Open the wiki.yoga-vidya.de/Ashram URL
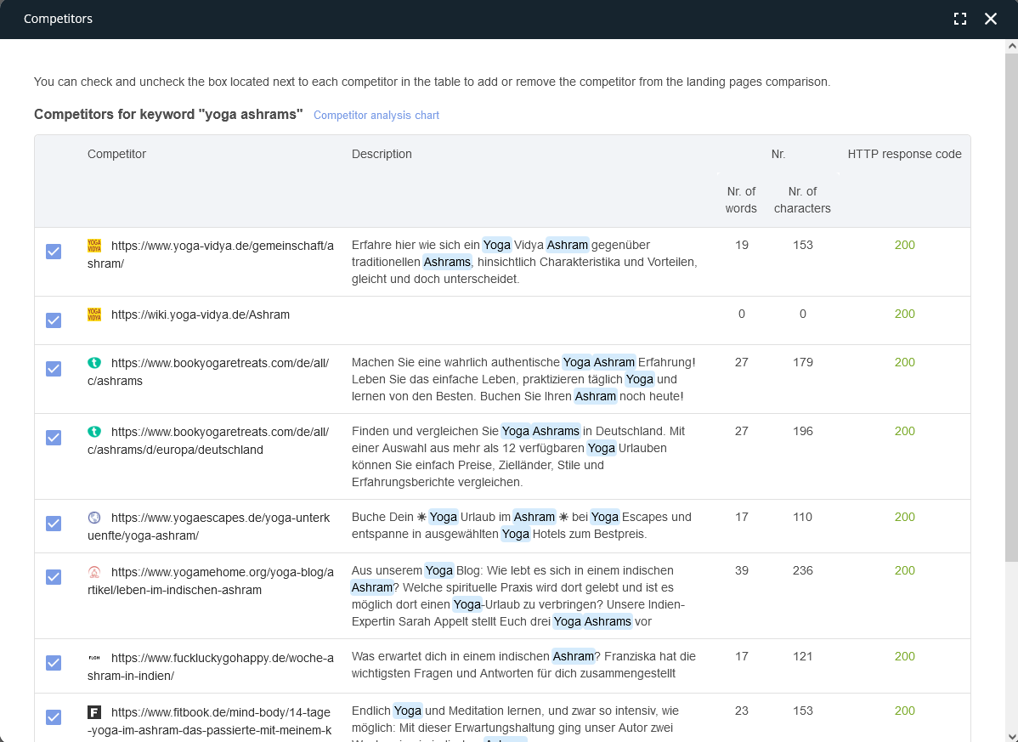Screen dimensions: 1018x742 [x=201, y=314]
